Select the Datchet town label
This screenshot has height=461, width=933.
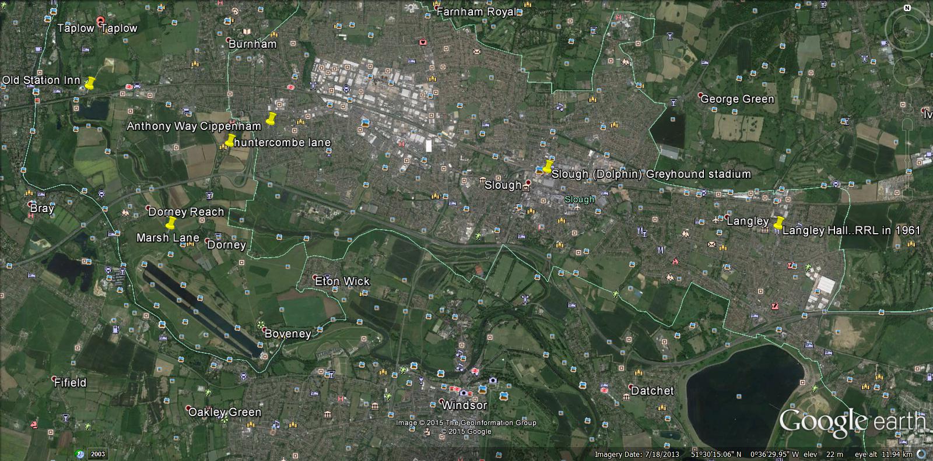pyautogui.click(x=652, y=391)
